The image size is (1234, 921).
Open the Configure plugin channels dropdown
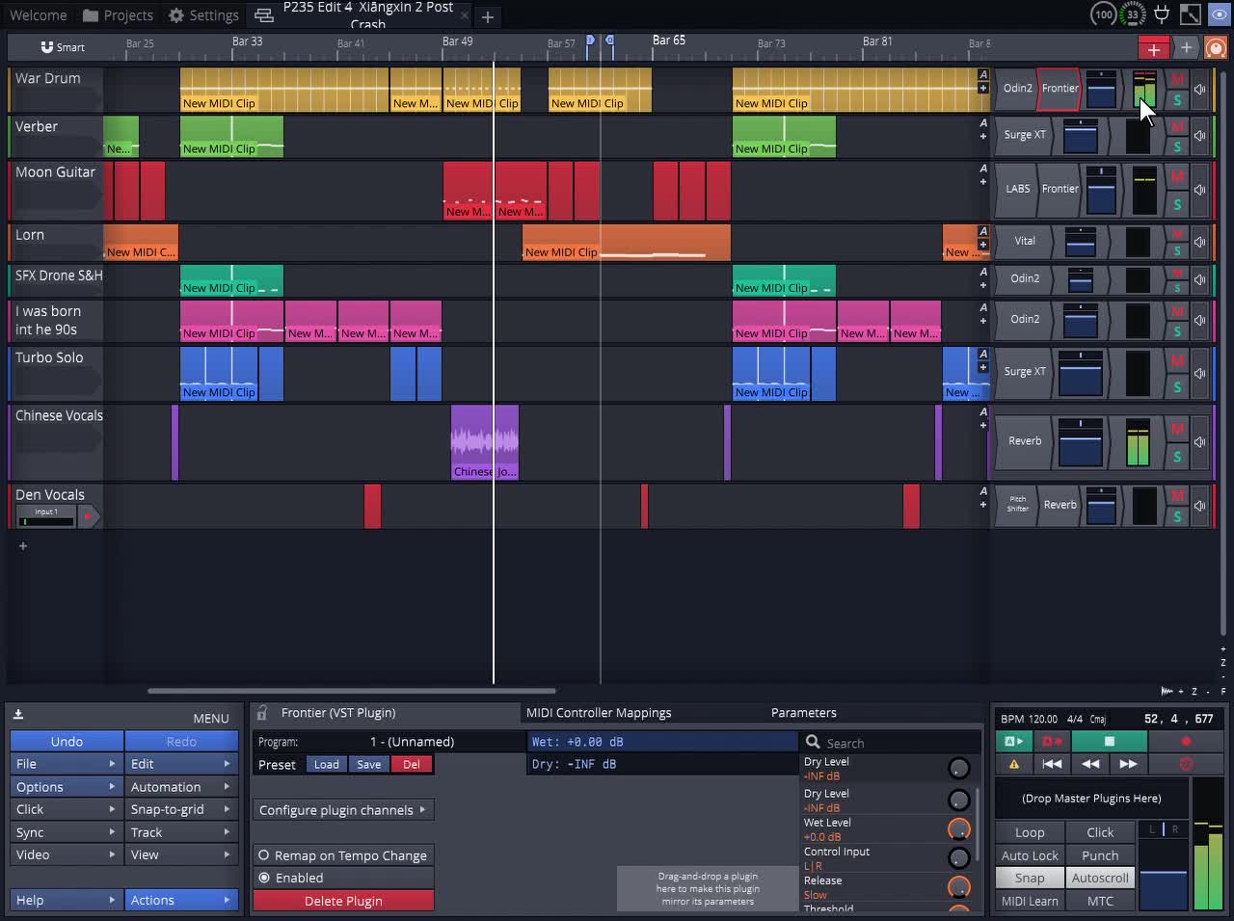pos(343,810)
